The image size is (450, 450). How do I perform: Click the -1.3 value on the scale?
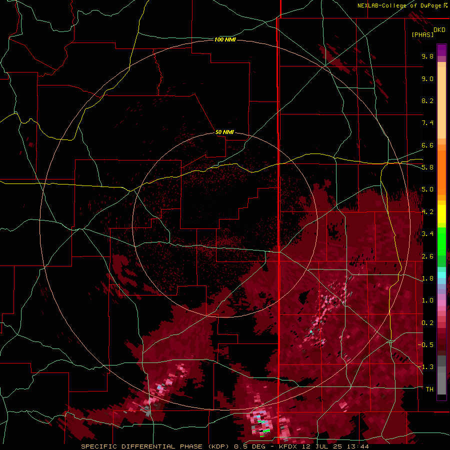coord(426,367)
